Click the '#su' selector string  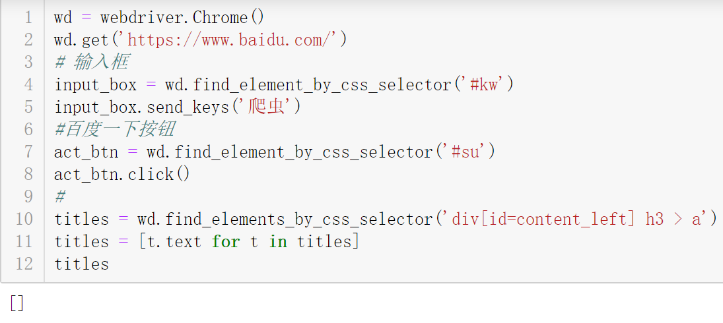coord(465,152)
